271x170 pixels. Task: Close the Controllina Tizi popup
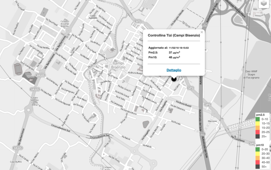[x=202, y=32]
